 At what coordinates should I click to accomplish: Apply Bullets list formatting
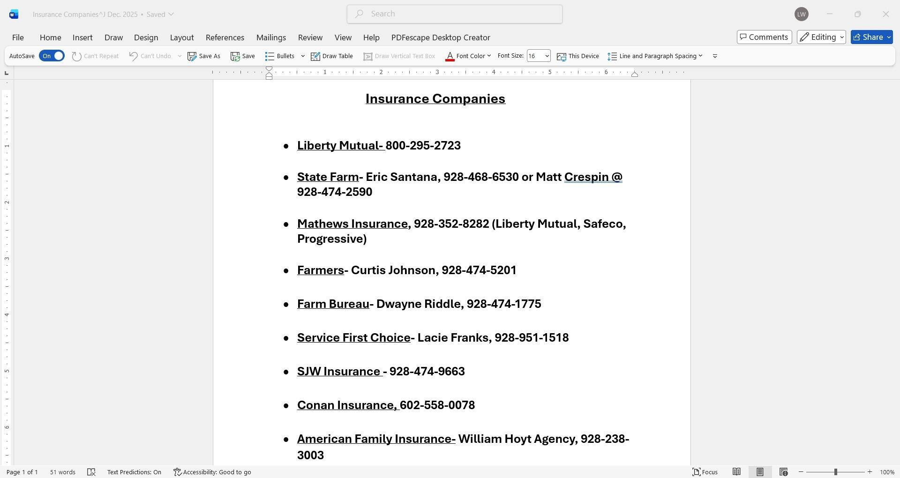280,56
